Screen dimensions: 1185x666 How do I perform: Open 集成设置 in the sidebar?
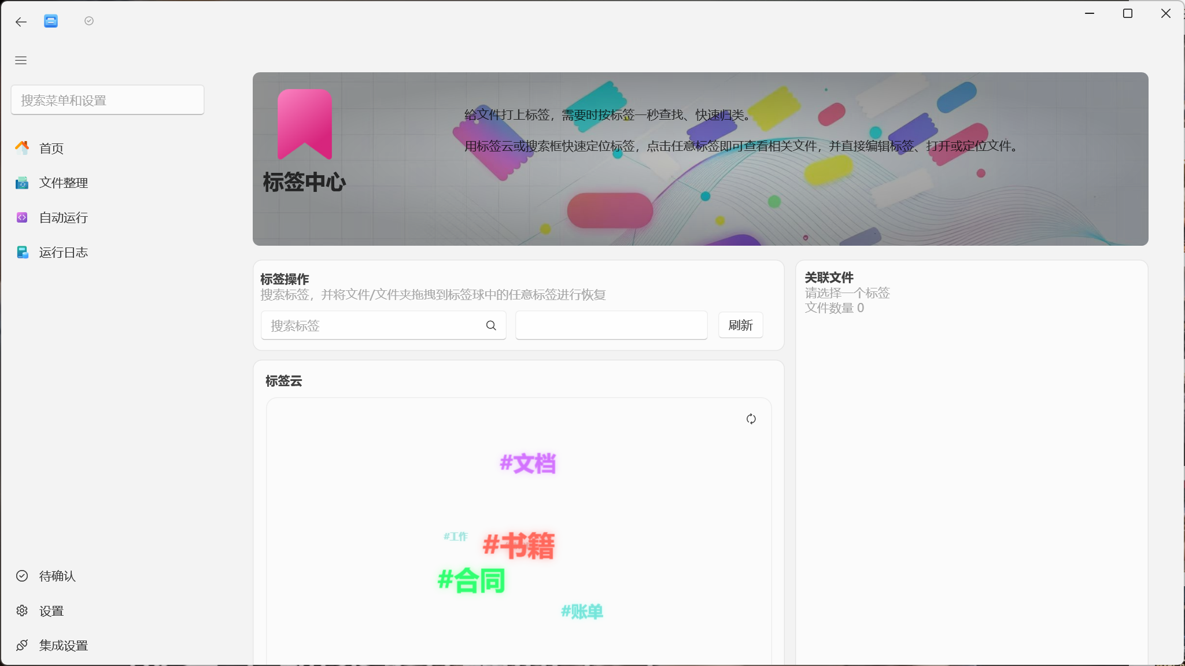(108, 645)
